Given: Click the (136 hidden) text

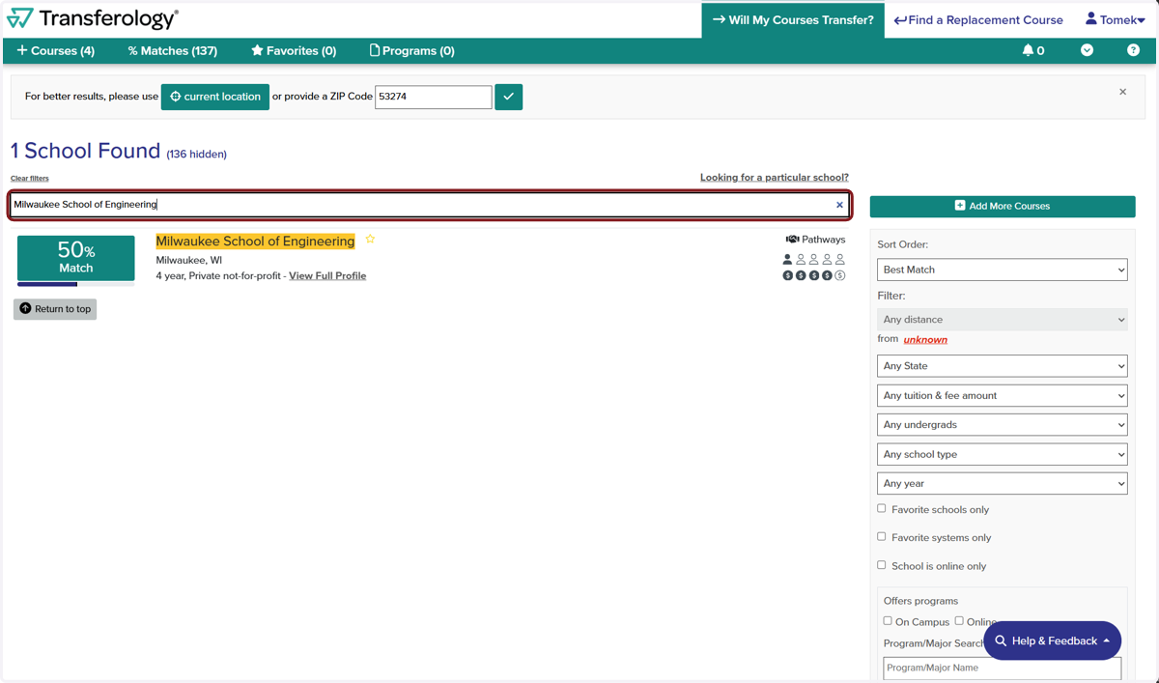Looking at the screenshot, I should tap(196, 154).
